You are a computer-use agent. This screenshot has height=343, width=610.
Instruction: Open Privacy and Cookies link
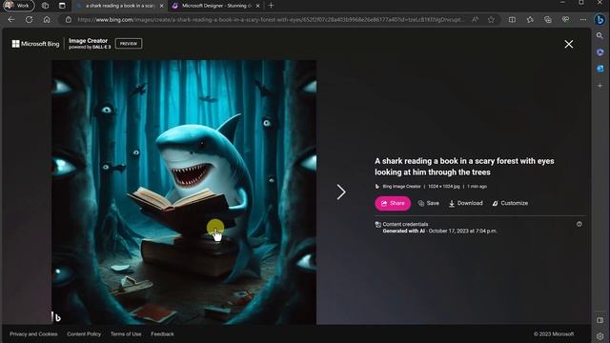tap(33, 334)
